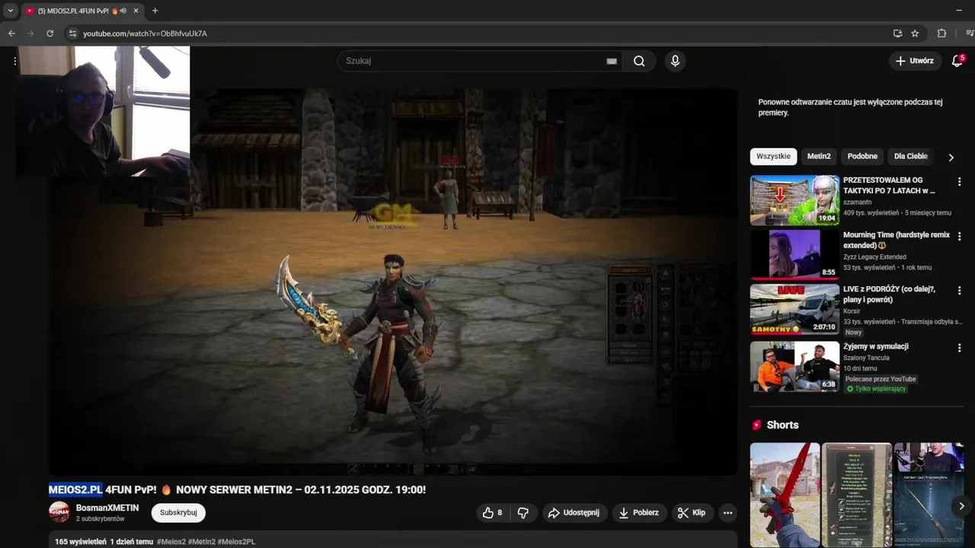975x548 pixels.
Task: Open options menu for Żyjemy w symulacji
Action: [x=959, y=348]
